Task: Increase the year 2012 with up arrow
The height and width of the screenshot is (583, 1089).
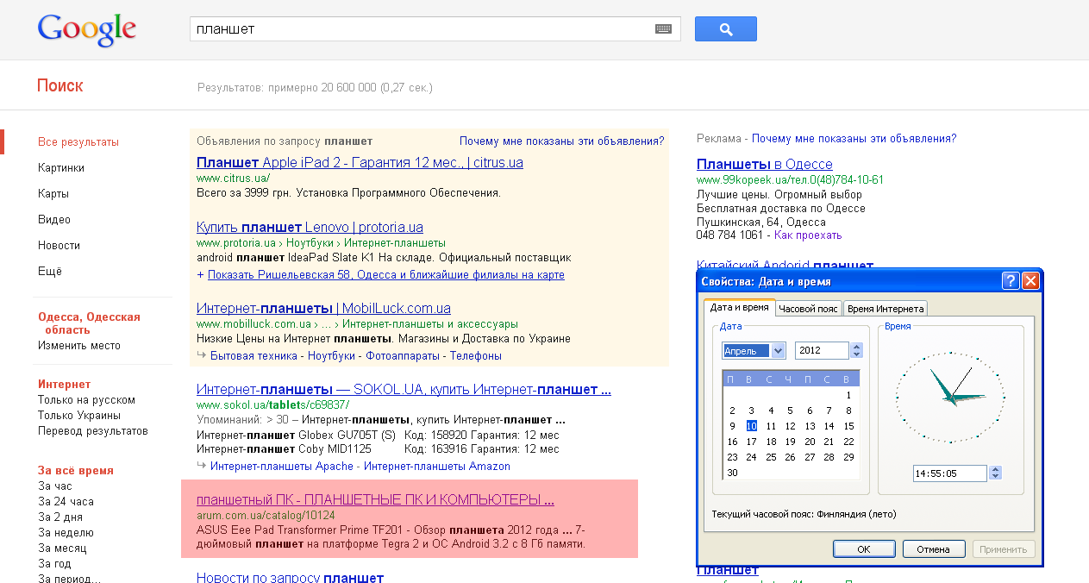Action: (856, 347)
